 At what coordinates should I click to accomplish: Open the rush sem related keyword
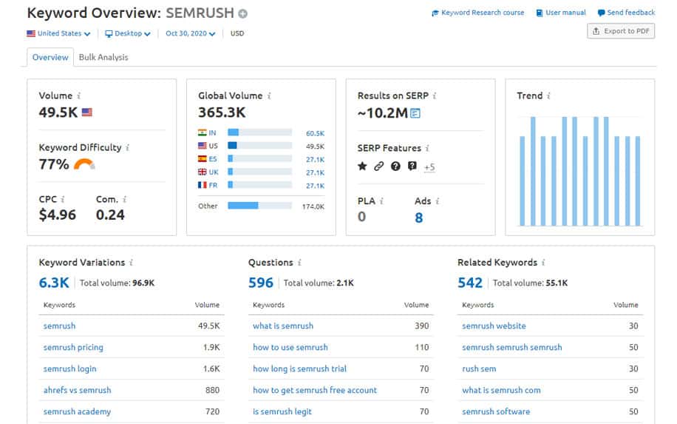[x=479, y=369]
